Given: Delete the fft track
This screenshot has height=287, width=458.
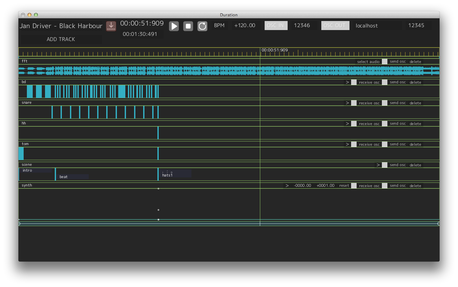Looking at the screenshot, I should [x=416, y=62].
